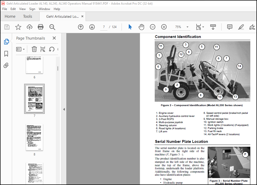This screenshot has height=185, width=257.
Task: Click the page number field showing 7
Action: [104, 27]
